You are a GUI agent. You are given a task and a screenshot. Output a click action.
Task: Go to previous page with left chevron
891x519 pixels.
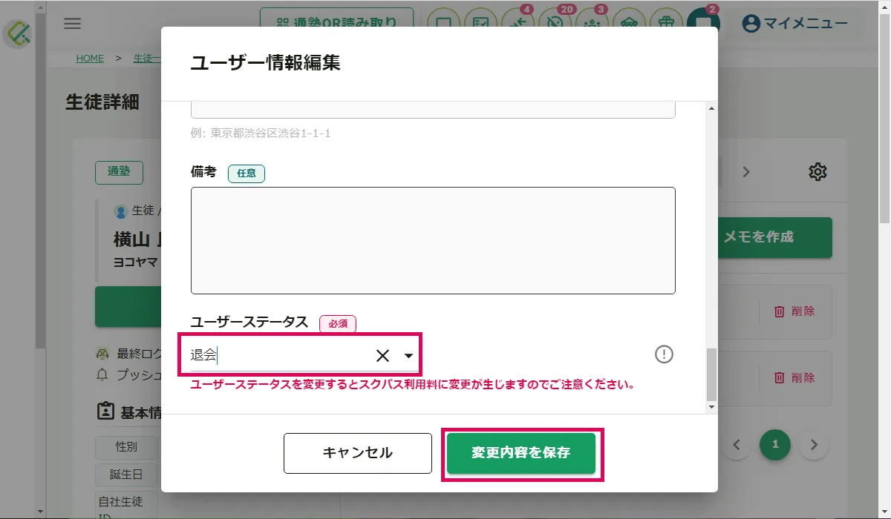point(737,445)
